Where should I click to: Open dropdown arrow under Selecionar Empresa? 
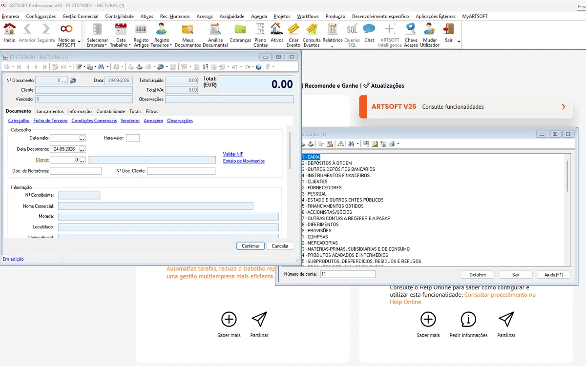coord(106,45)
